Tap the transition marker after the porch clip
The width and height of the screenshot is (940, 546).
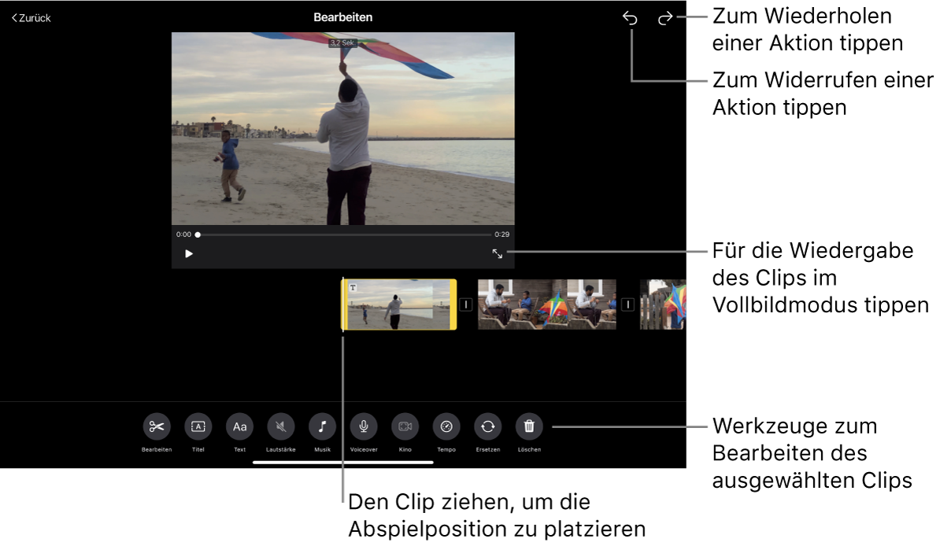pyautogui.click(x=627, y=304)
